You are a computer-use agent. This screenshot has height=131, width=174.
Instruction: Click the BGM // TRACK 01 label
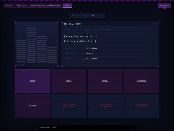(83, 16)
